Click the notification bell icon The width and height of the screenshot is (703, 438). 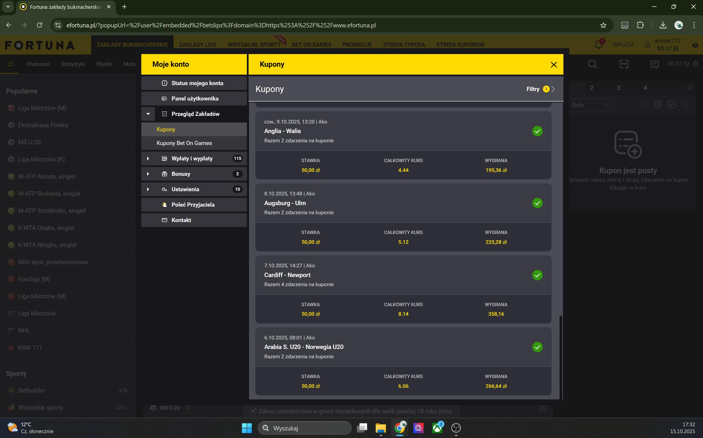pos(599,45)
